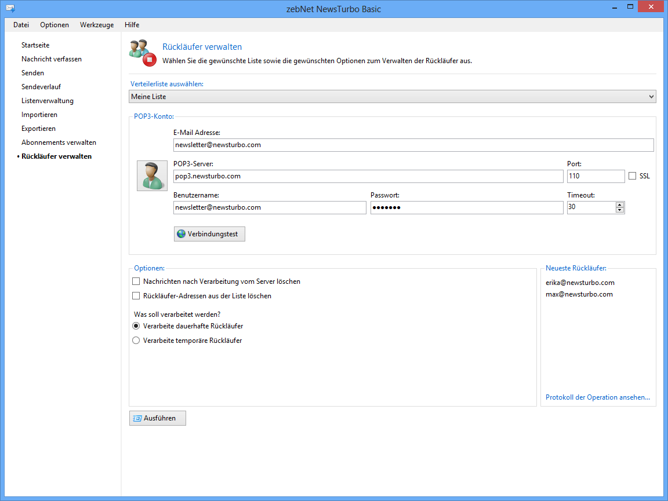Open the Optionen menu

[x=55, y=25]
